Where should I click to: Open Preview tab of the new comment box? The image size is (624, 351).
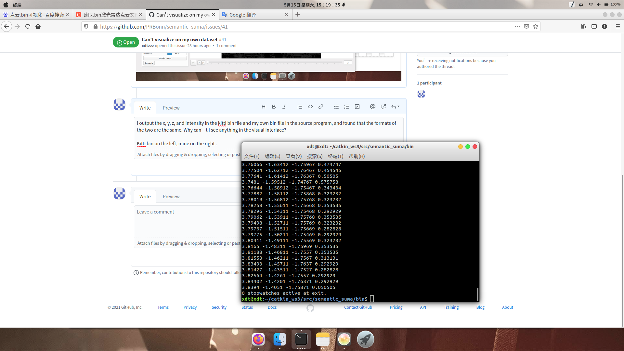click(x=171, y=197)
